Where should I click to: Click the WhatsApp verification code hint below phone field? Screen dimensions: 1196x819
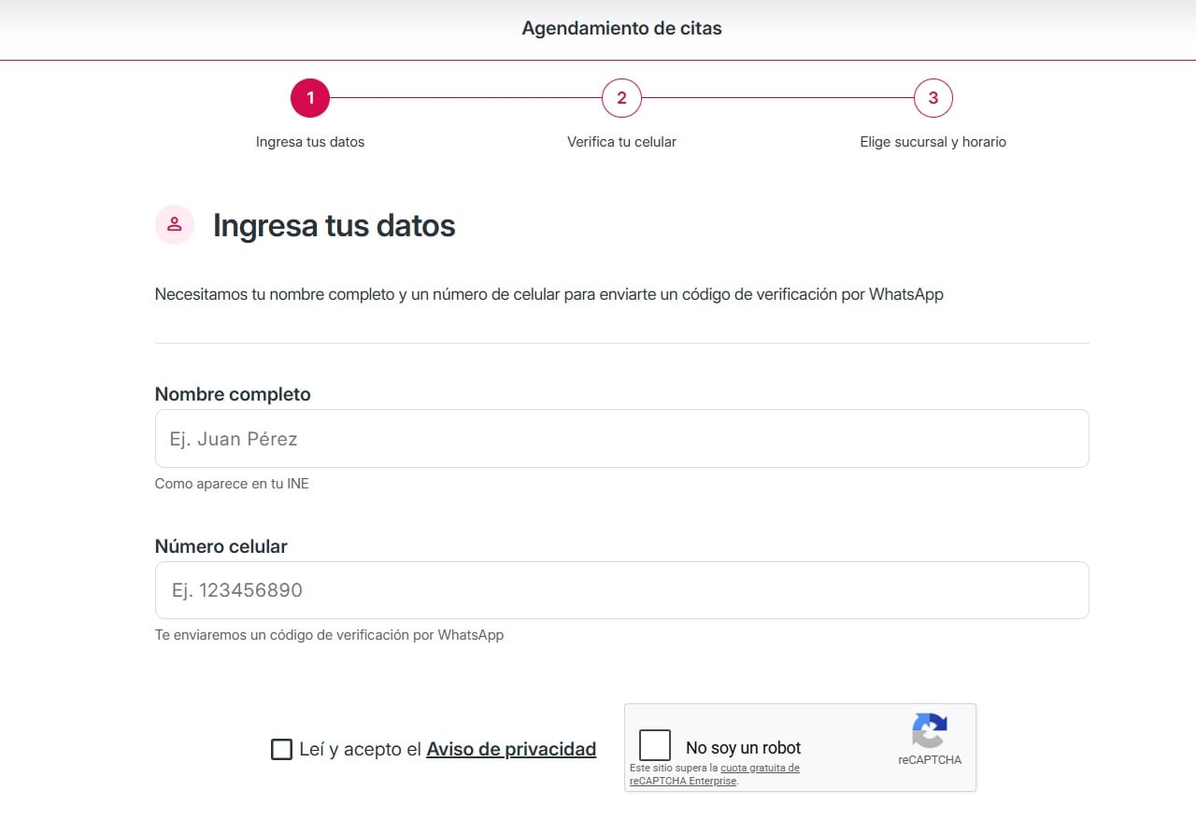[x=329, y=635]
